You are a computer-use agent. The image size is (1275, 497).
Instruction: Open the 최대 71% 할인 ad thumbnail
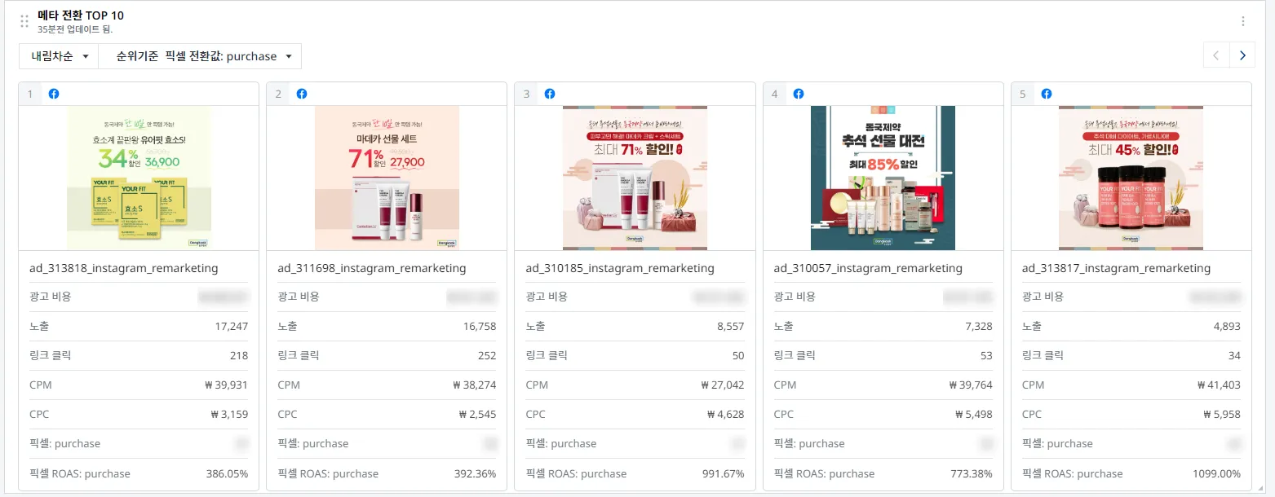pos(635,178)
